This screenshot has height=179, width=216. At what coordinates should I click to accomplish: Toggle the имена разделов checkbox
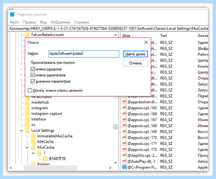(x=33, y=69)
